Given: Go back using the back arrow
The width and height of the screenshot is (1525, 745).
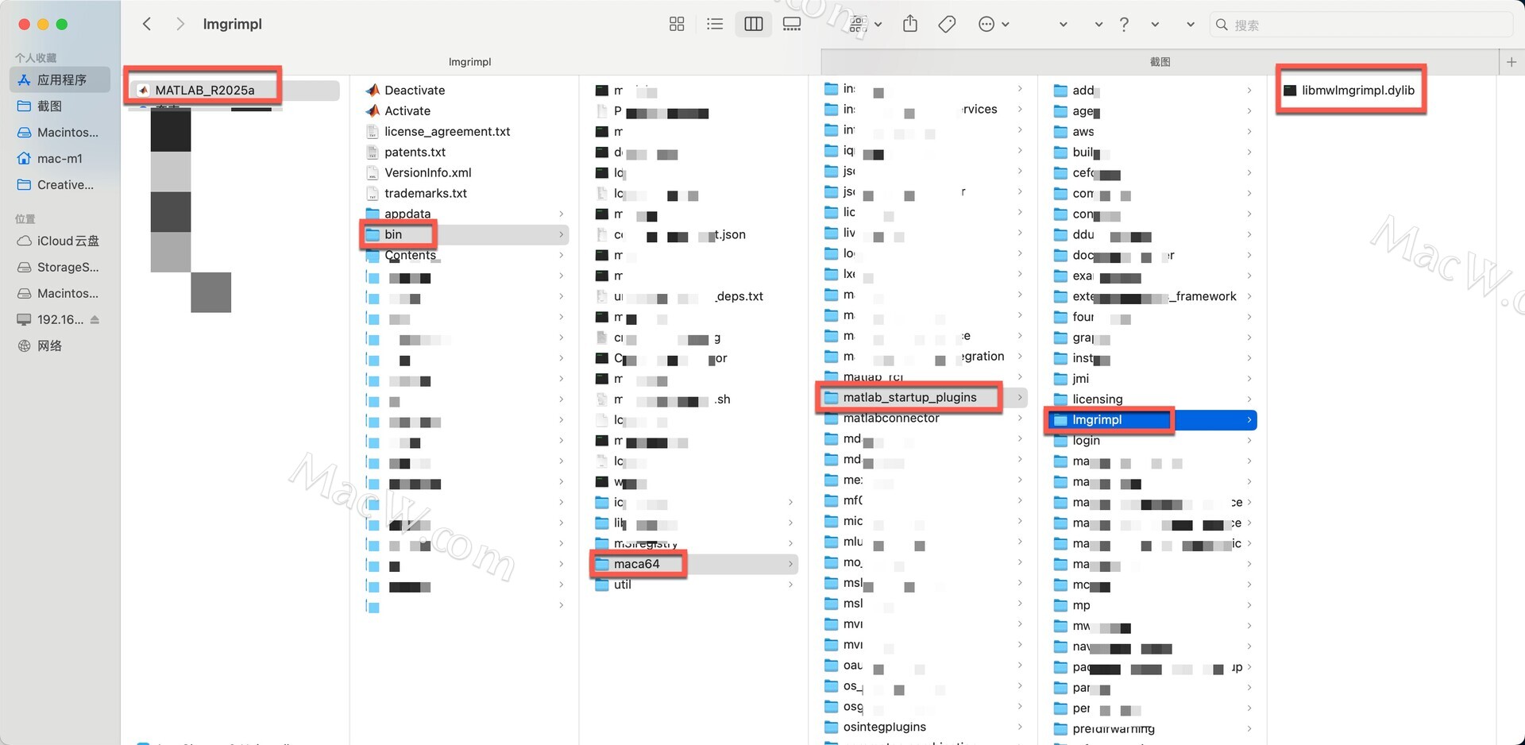Looking at the screenshot, I should pos(147,25).
